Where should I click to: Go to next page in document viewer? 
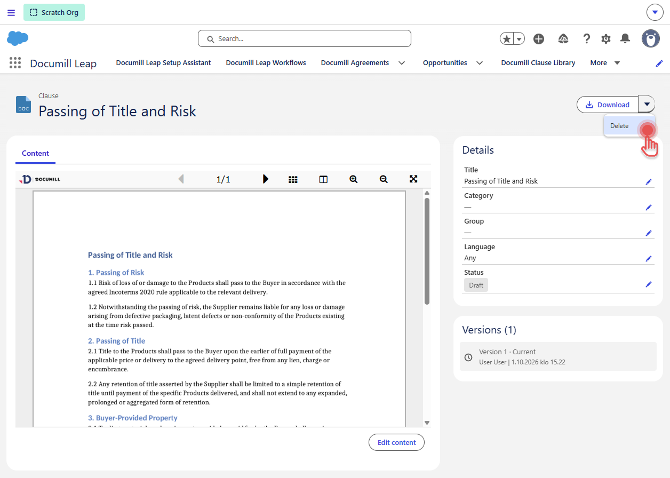[266, 179]
